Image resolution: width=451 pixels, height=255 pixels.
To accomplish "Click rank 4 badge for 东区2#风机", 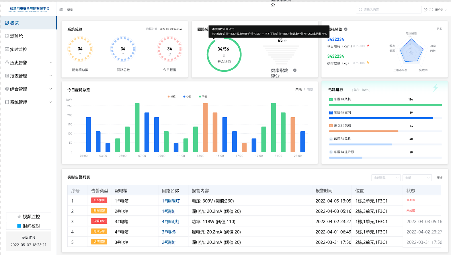I will (x=331, y=139).
